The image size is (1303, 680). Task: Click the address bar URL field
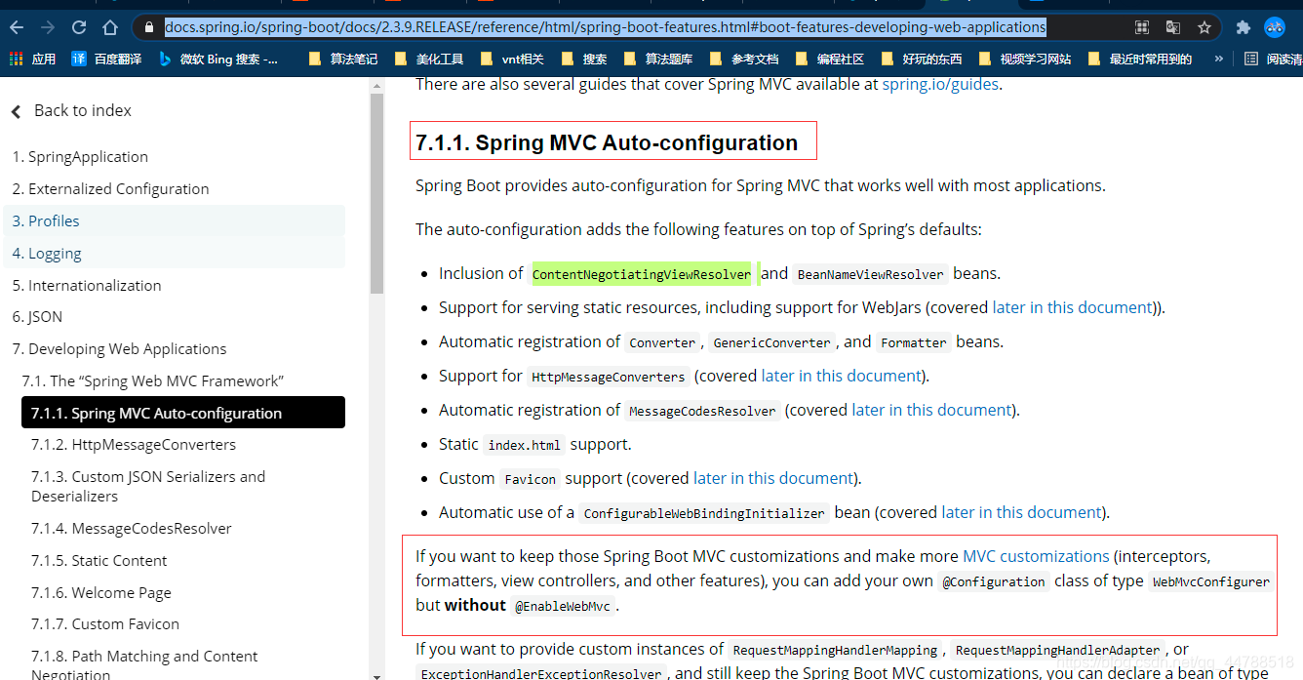[x=605, y=27]
